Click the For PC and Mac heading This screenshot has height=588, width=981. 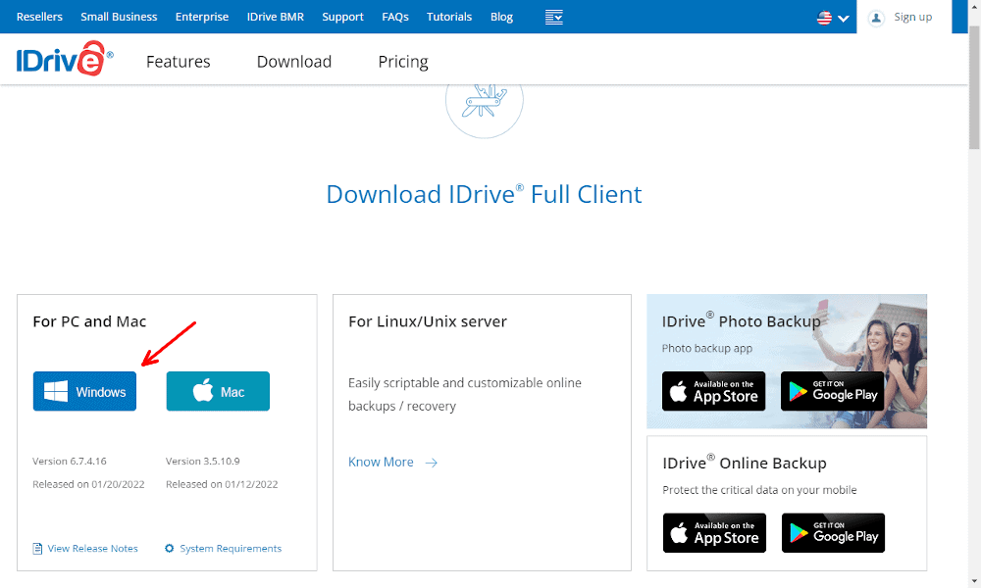click(89, 321)
